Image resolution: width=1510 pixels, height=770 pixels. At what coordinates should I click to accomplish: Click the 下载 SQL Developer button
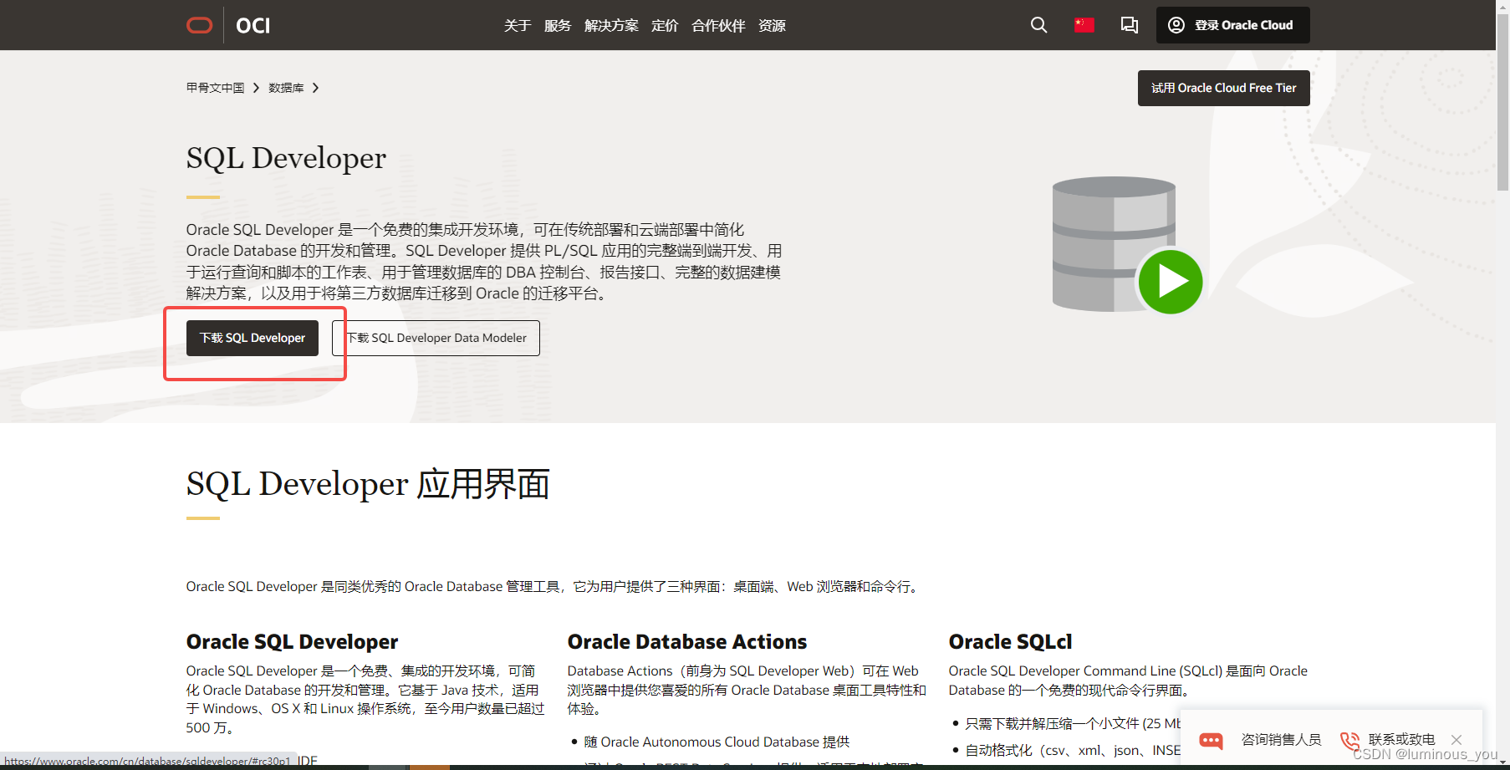pyautogui.click(x=252, y=338)
